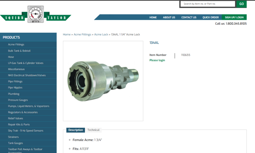Click the Squibb Taylor logo
The image size is (255, 153).
[35, 15]
